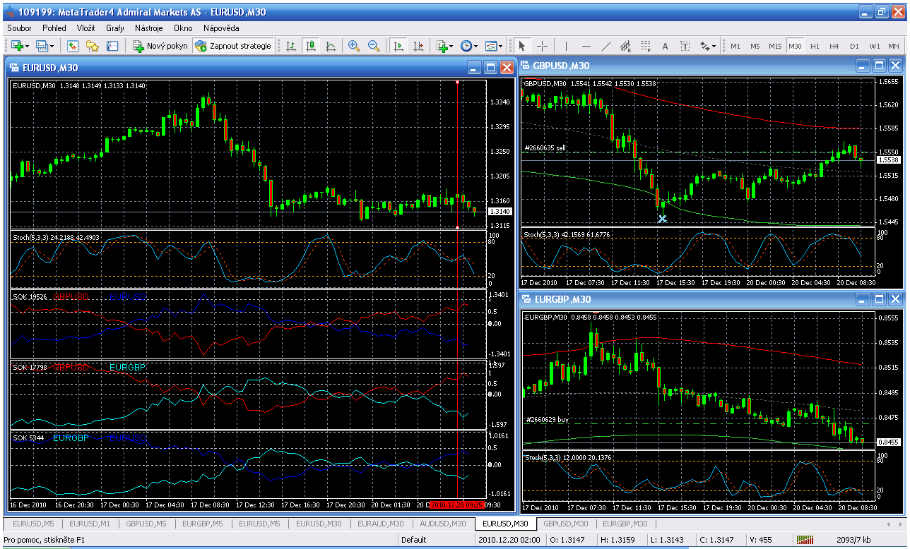Viewport: 910px width, 549px height.
Task: Click the connection status bars icon
Action: (805, 540)
